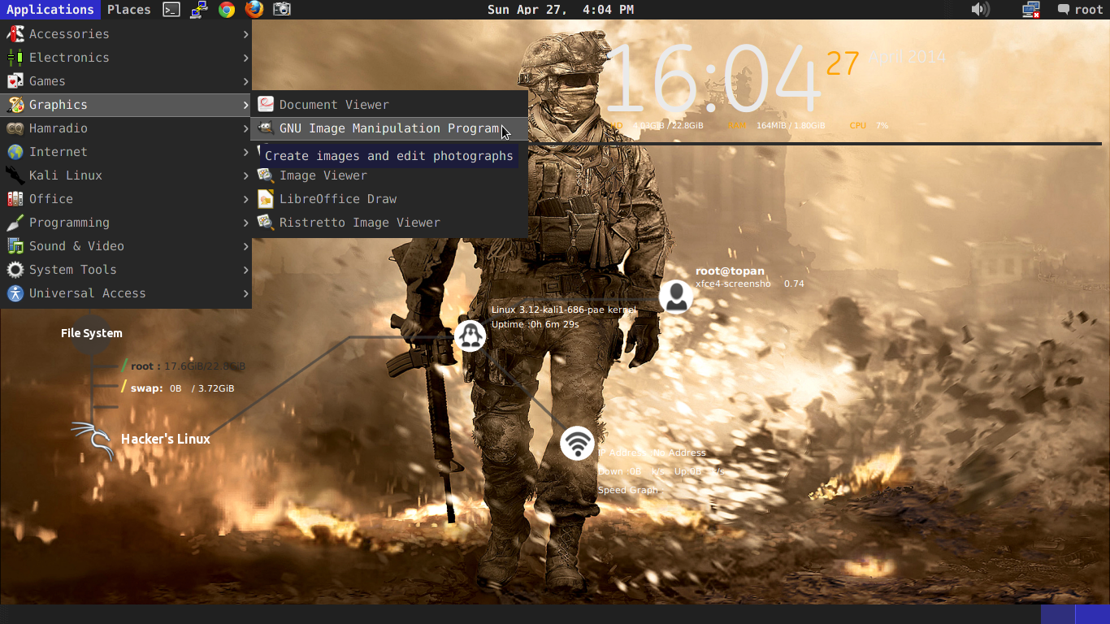Expand the Sound & Video submenu arrow

point(245,246)
